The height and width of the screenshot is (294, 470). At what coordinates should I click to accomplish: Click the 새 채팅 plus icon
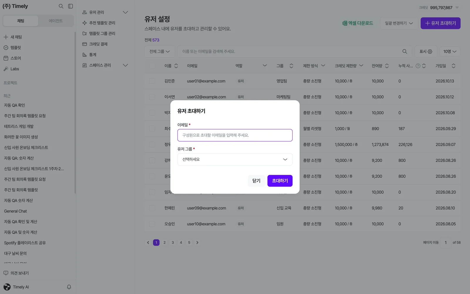pyautogui.click(x=6, y=37)
